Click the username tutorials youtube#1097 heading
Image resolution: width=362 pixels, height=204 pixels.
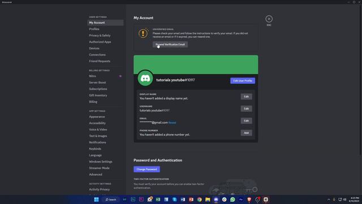point(175,80)
